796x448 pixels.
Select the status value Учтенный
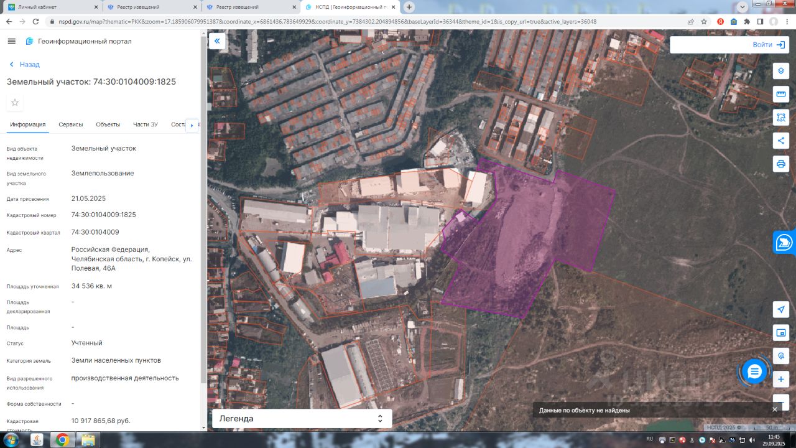pyautogui.click(x=87, y=343)
